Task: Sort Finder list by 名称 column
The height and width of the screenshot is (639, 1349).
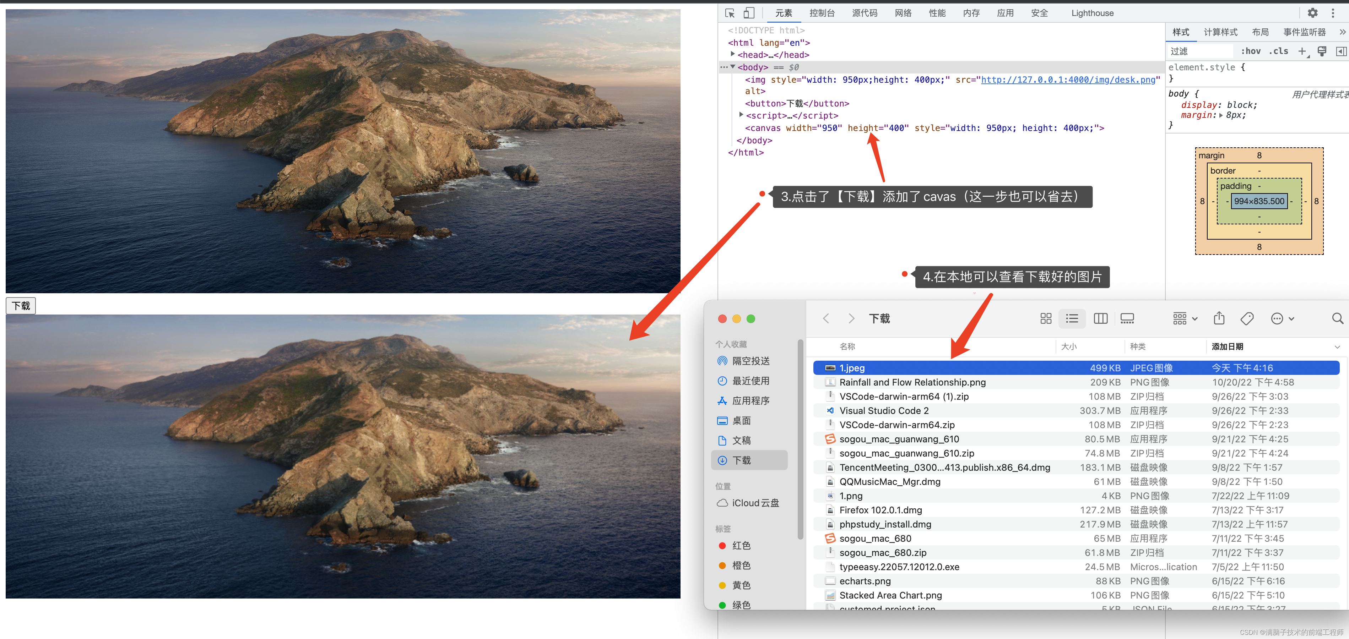Action: (847, 347)
